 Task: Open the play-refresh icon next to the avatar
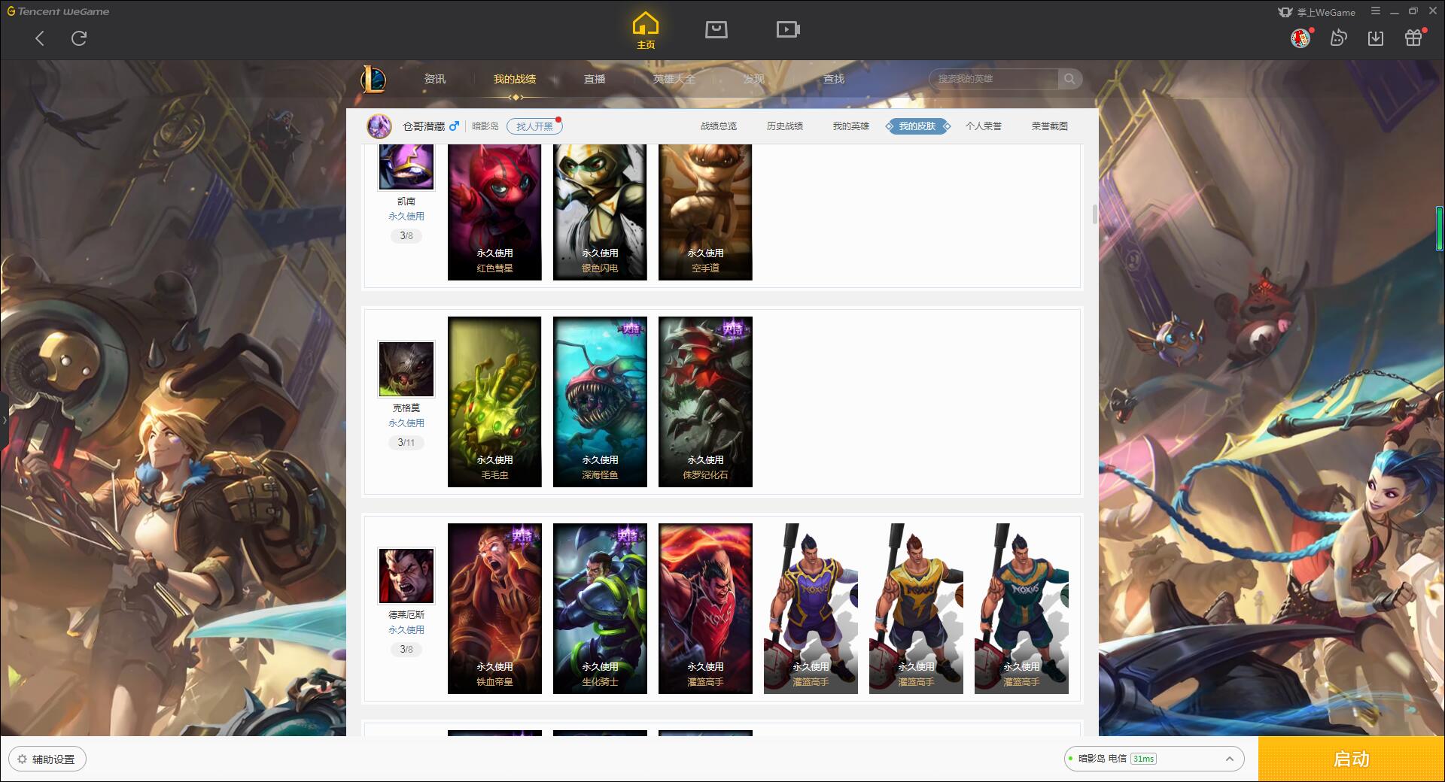[1338, 38]
